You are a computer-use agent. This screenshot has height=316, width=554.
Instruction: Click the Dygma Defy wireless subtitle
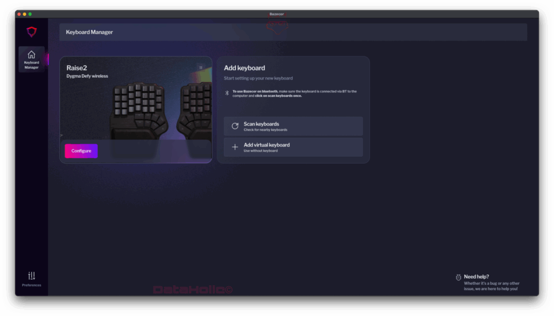(x=87, y=76)
